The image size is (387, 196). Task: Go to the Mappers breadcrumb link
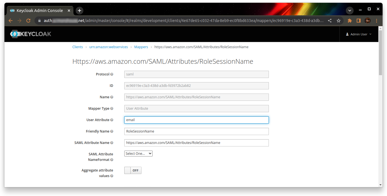(141, 47)
